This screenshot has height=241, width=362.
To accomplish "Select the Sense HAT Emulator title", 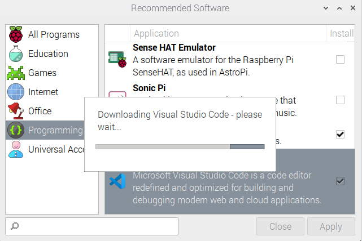I will click(x=174, y=47).
